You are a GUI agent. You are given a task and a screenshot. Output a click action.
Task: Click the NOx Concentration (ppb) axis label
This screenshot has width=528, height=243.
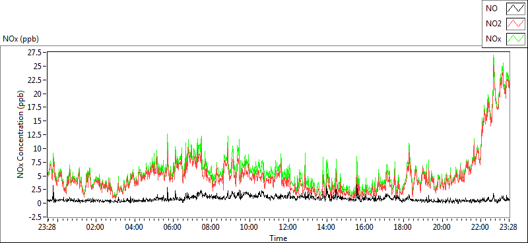pyautogui.click(x=21, y=134)
